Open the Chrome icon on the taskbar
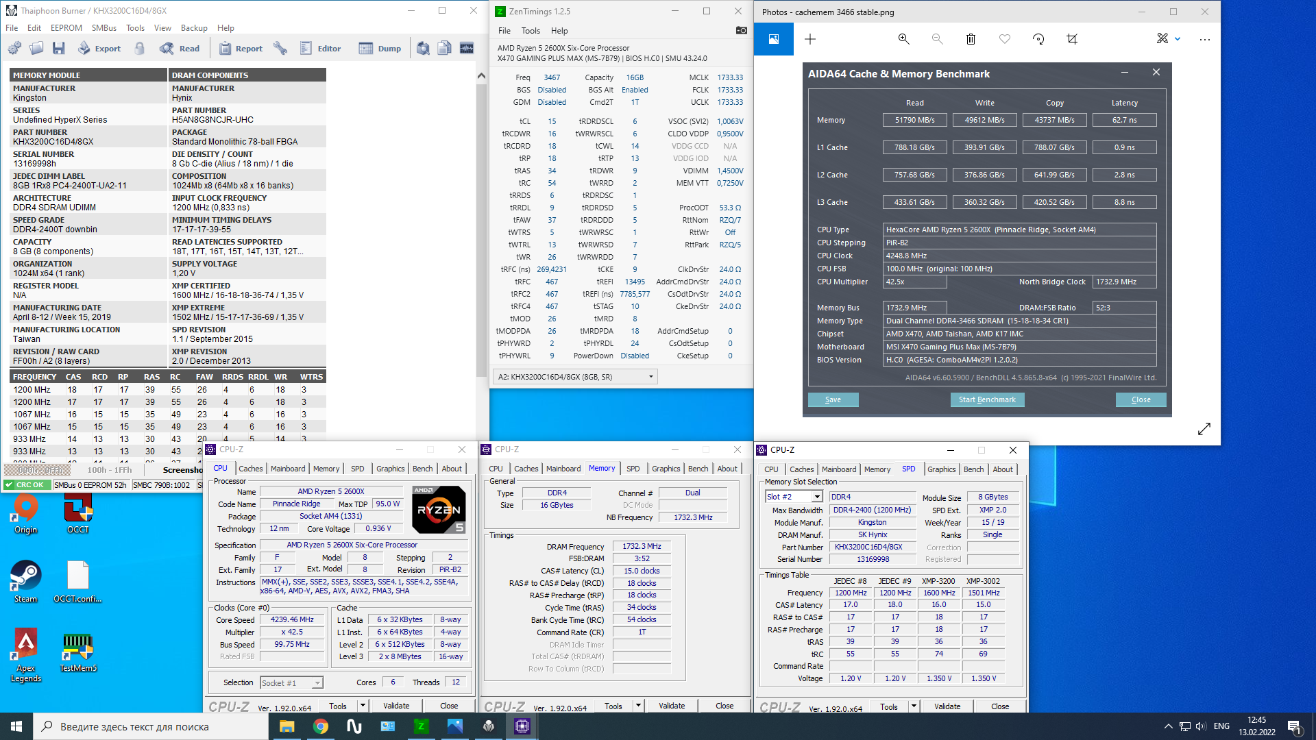This screenshot has width=1316, height=740. (x=320, y=726)
